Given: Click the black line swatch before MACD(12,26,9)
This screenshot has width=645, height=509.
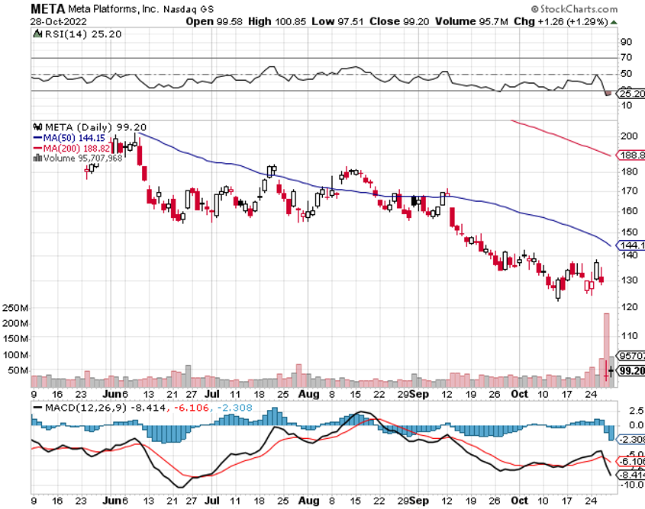Looking at the screenshot, I should pyautogui.click(x=37, y=408).
